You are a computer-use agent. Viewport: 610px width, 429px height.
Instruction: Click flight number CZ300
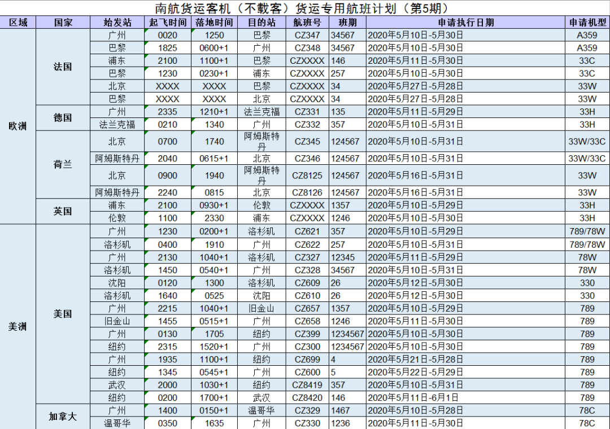coord(307,347)
